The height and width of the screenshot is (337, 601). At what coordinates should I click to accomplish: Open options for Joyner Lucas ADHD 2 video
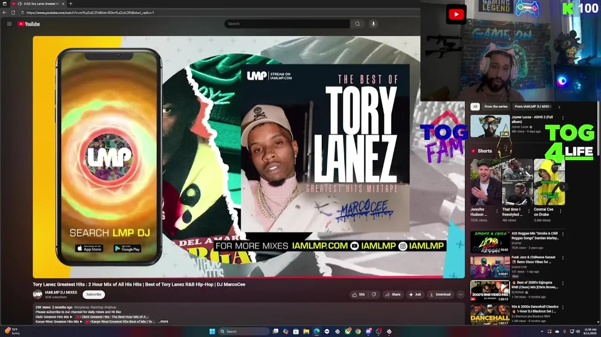pos(563,117)
